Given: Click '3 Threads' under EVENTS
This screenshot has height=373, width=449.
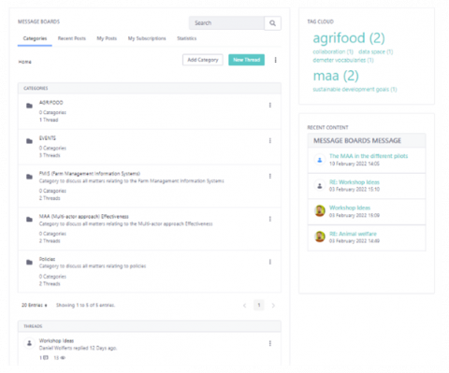Looking at the screenshot, I should point(50,155).
